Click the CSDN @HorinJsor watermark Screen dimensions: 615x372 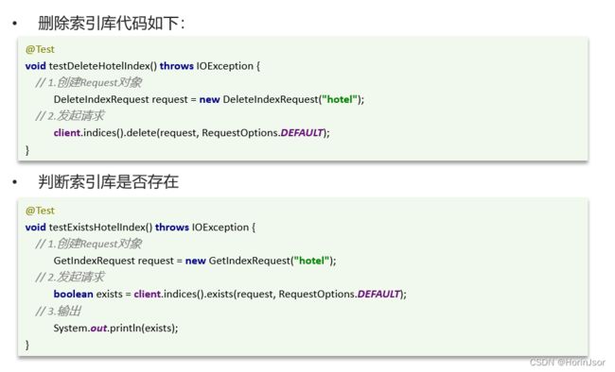[x=568, y=362]
